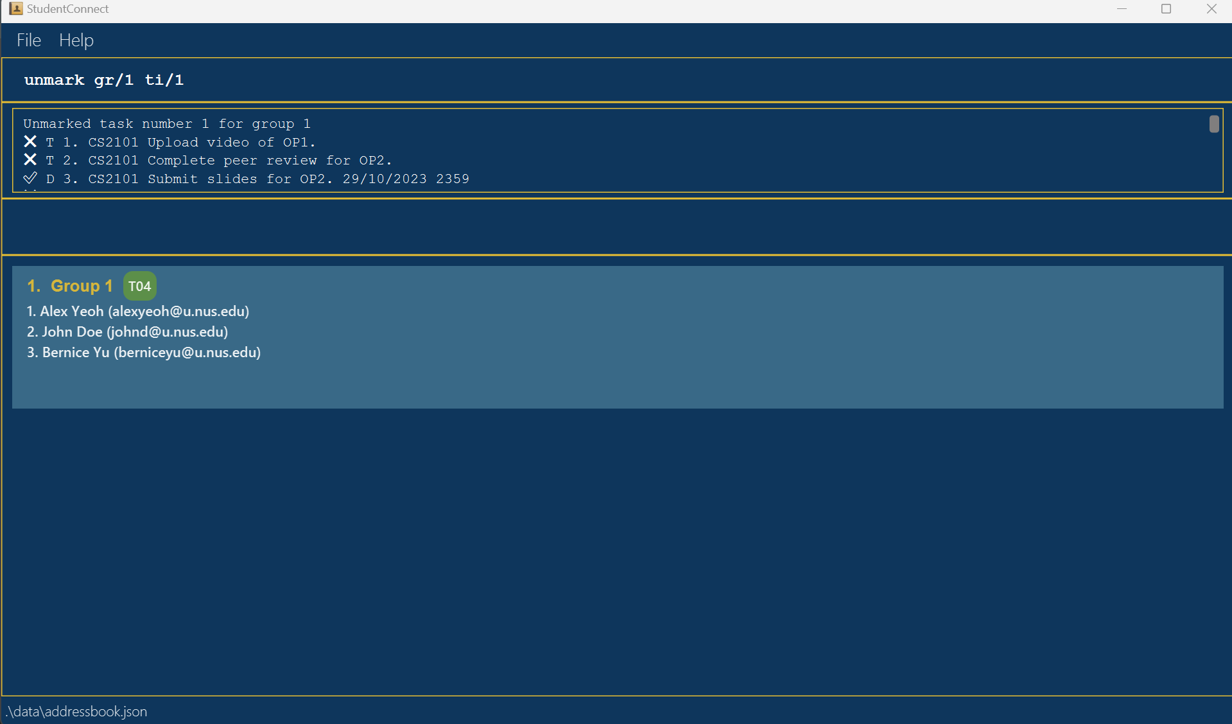Click the "T" todo marker on task 2

[x=49, y=160]
